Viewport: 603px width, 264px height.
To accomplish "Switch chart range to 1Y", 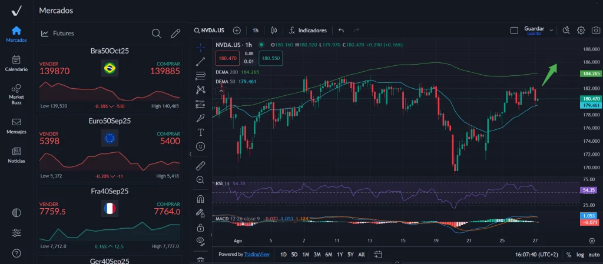I will [340, 254].
